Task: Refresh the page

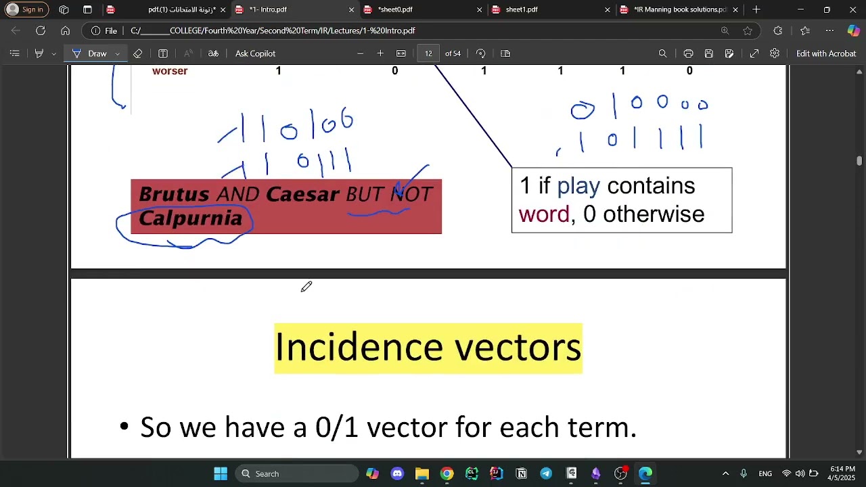Action: 41,30
